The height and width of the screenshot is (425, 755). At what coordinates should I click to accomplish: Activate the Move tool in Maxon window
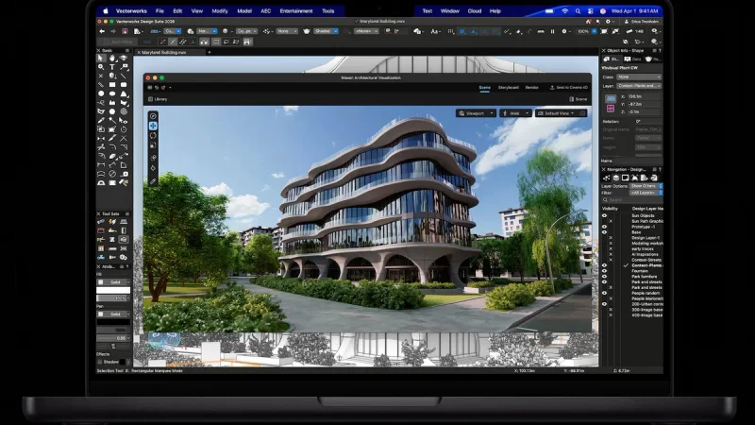153,126
